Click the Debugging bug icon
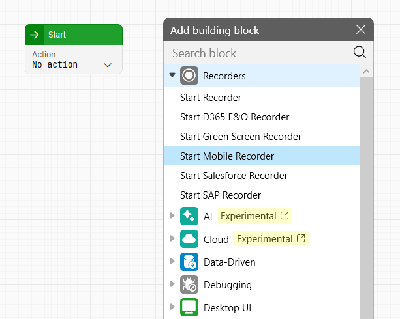The height and width of the screenshot is (319, 400). 189,284
